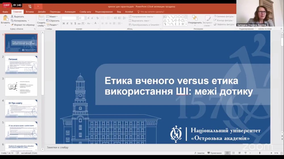The height and width of the screenshot is (159, 284).
Task: Click the Shape Effects (Эффекты фигуры) icon
Action: click(x=214, y=25)
